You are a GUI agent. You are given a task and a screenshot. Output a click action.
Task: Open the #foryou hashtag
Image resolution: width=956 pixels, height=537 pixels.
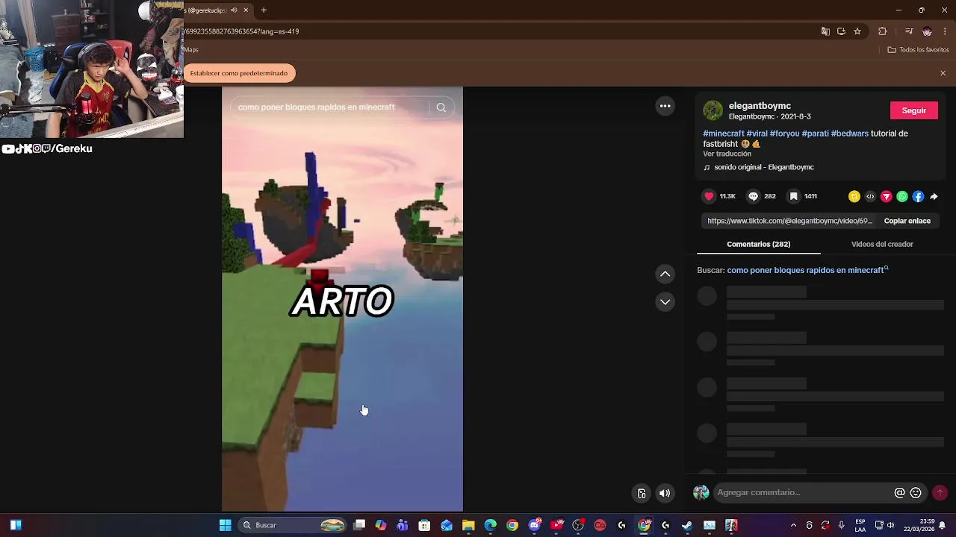[x=784, y=134]
